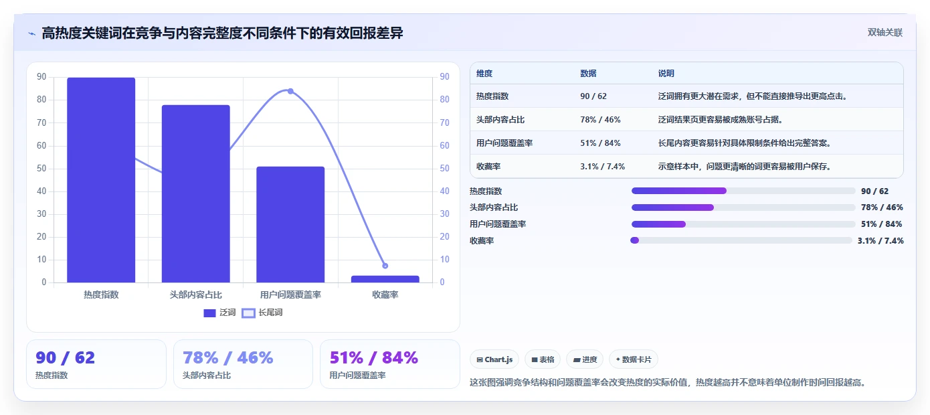The width and height of the screenshot is (930, 415).
Task: Click the Chart.js tag icon
Action: pos(480,359)
